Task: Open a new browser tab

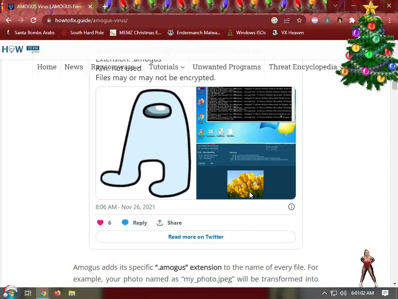Action: 105,7
